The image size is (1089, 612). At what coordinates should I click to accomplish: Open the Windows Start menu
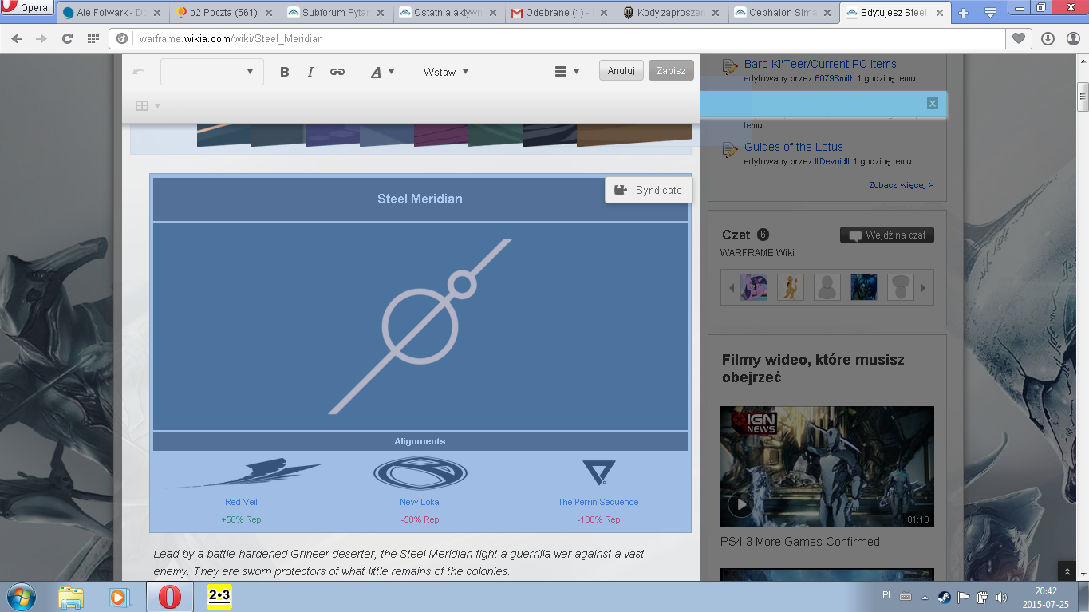pos(20,597)
